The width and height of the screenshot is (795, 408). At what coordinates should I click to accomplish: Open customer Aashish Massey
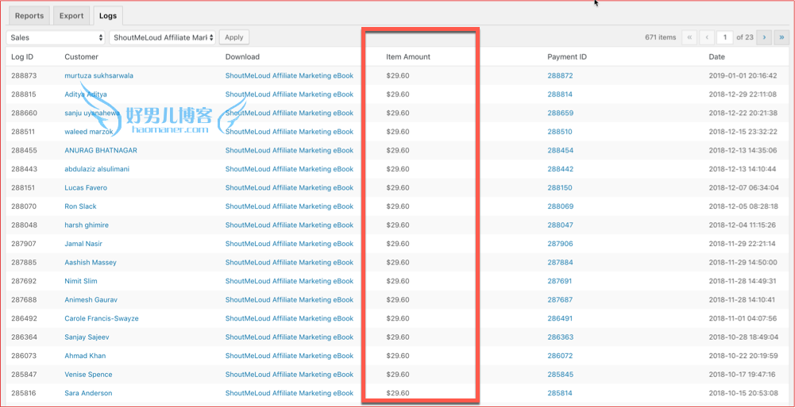point(91,263)
